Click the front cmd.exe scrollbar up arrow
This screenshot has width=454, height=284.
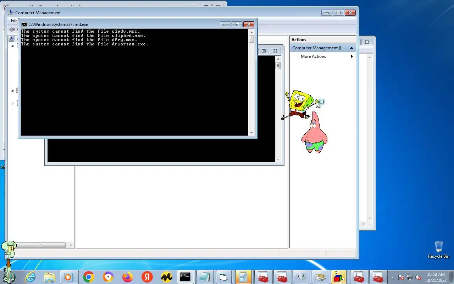pos(251,32)
